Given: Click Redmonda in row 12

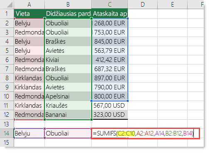Looking at the screenshot, I should click(x=29, y=115).
